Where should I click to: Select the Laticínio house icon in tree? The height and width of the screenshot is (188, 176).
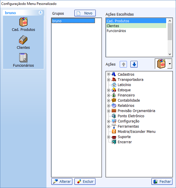114,85
